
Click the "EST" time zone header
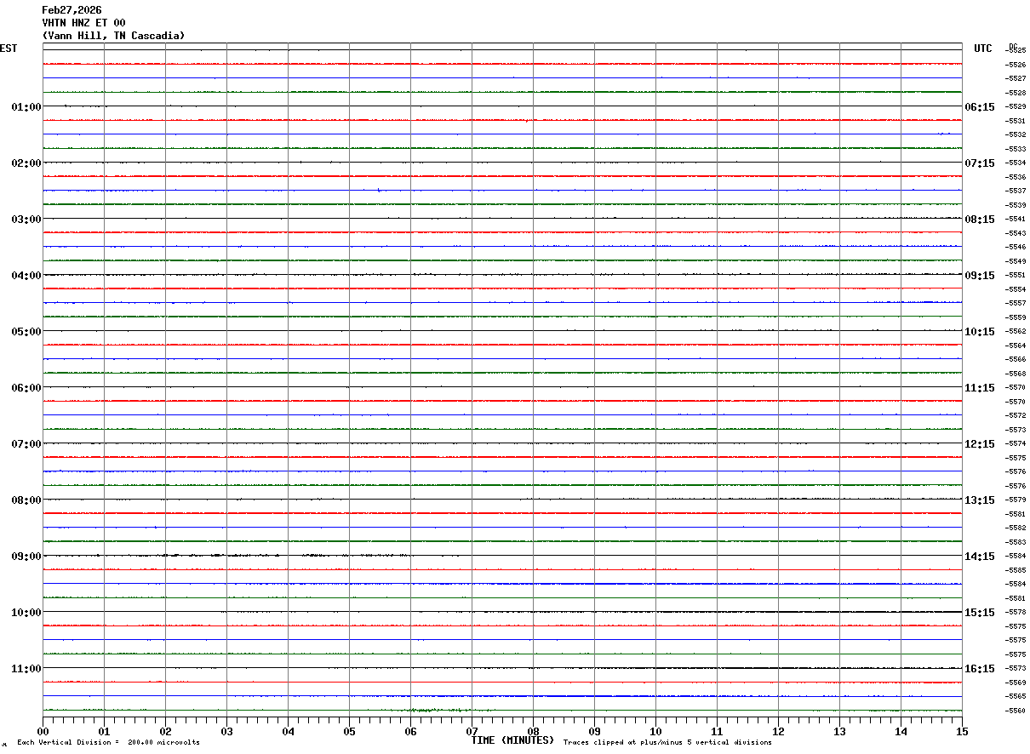tap(9, 49)
